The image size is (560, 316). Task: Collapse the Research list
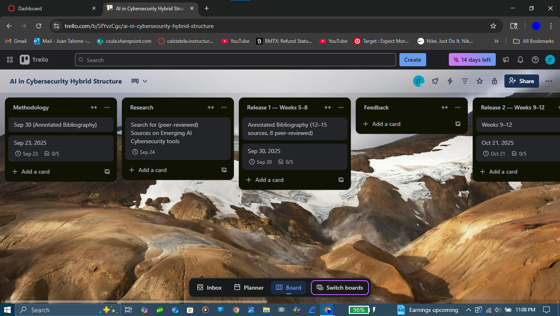tap(211, 107)
